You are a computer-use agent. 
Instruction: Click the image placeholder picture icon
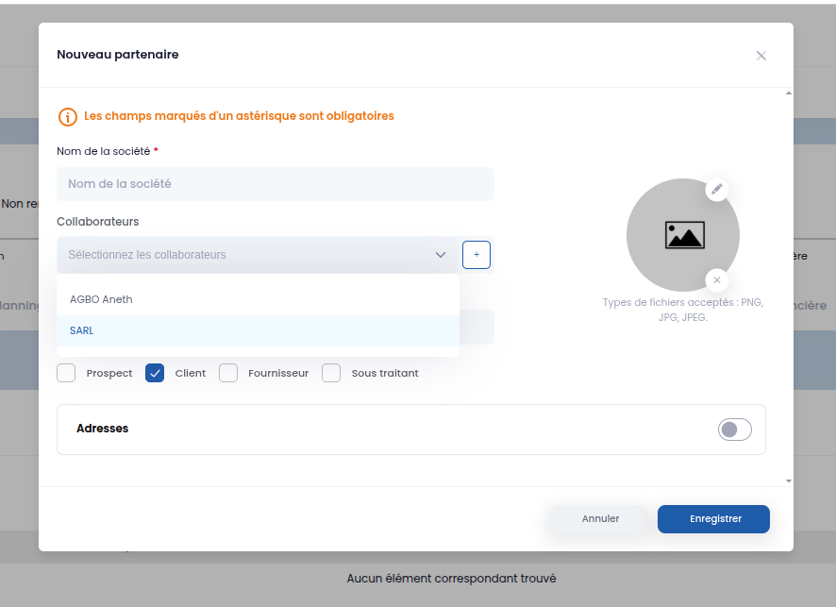coord(685,235)
